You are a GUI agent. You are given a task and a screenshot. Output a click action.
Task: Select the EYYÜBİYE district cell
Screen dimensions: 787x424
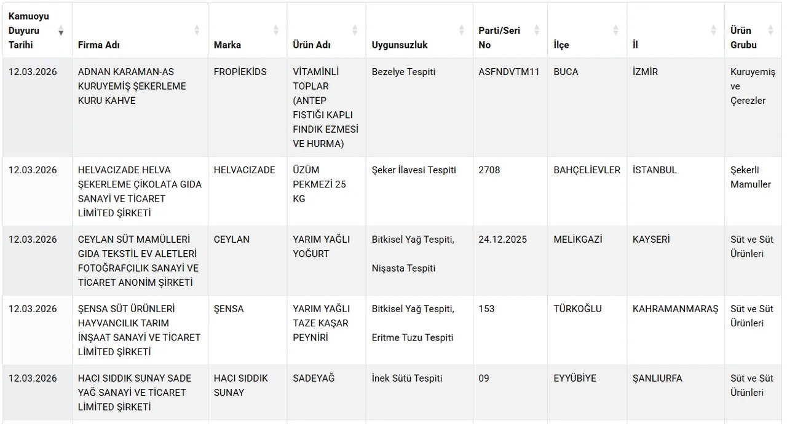pyautogui.click(x=575, y=379)
